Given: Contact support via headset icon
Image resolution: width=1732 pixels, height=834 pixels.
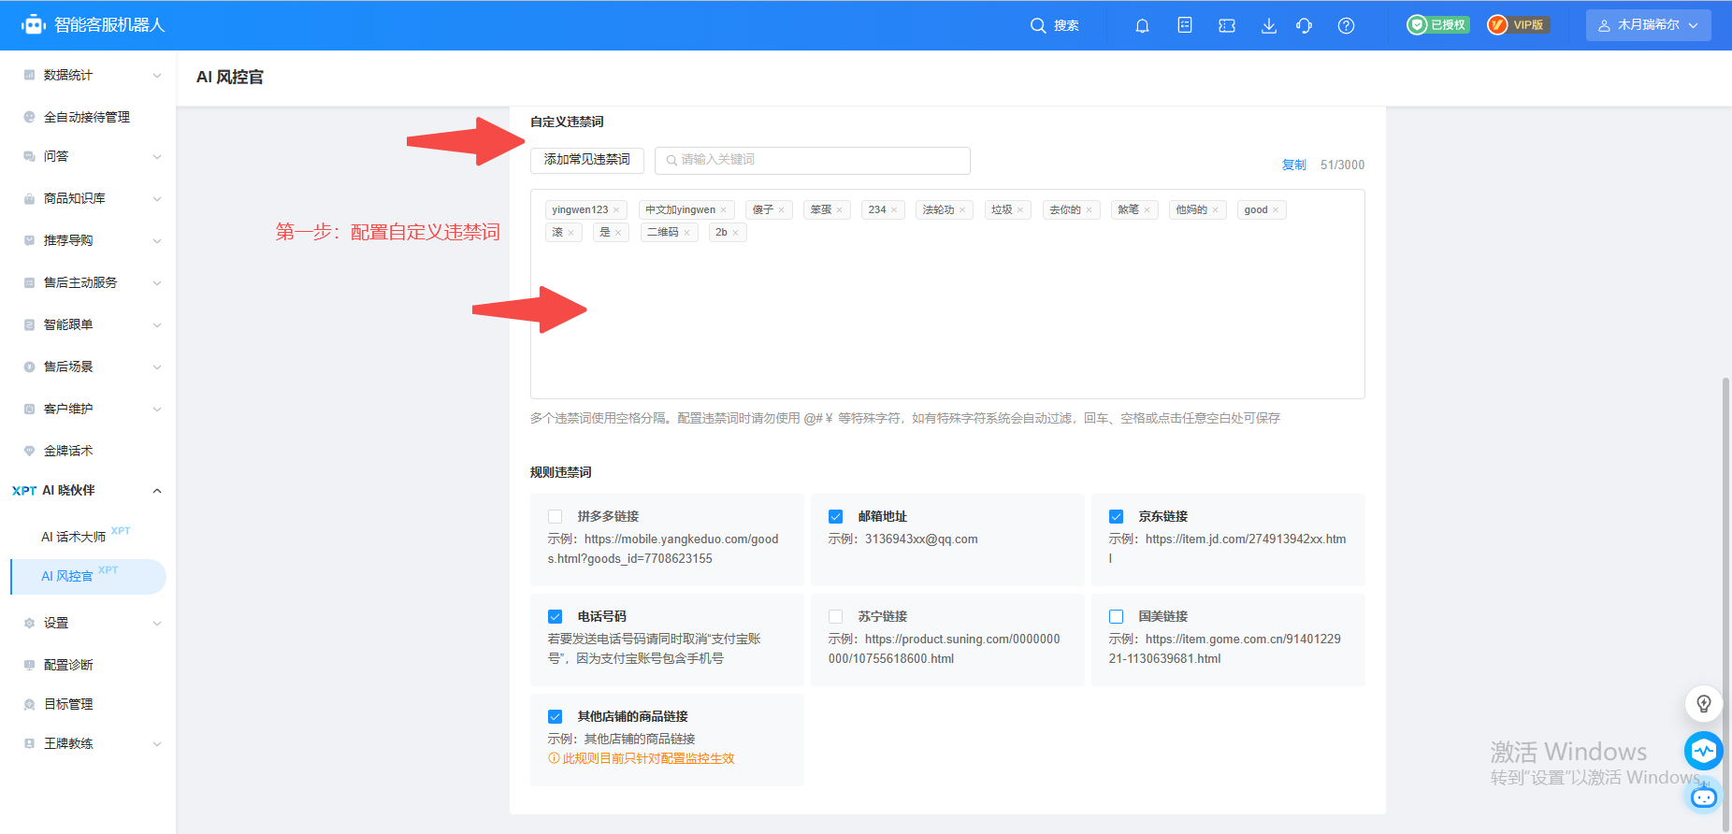Looking at the screenshot, I should 1305,26.
